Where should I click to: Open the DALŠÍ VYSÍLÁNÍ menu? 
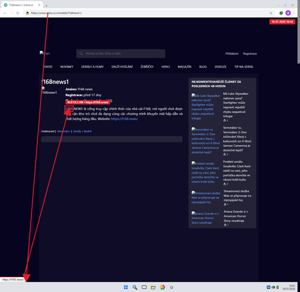click(122, 67)
